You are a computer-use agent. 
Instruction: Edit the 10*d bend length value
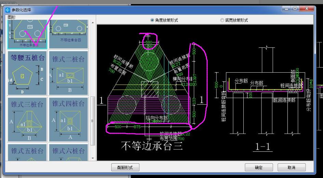coord(311,84)
